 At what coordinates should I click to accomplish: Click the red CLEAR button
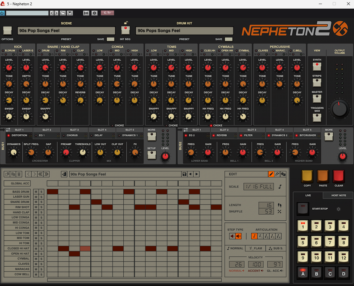[x=339, y=176]
